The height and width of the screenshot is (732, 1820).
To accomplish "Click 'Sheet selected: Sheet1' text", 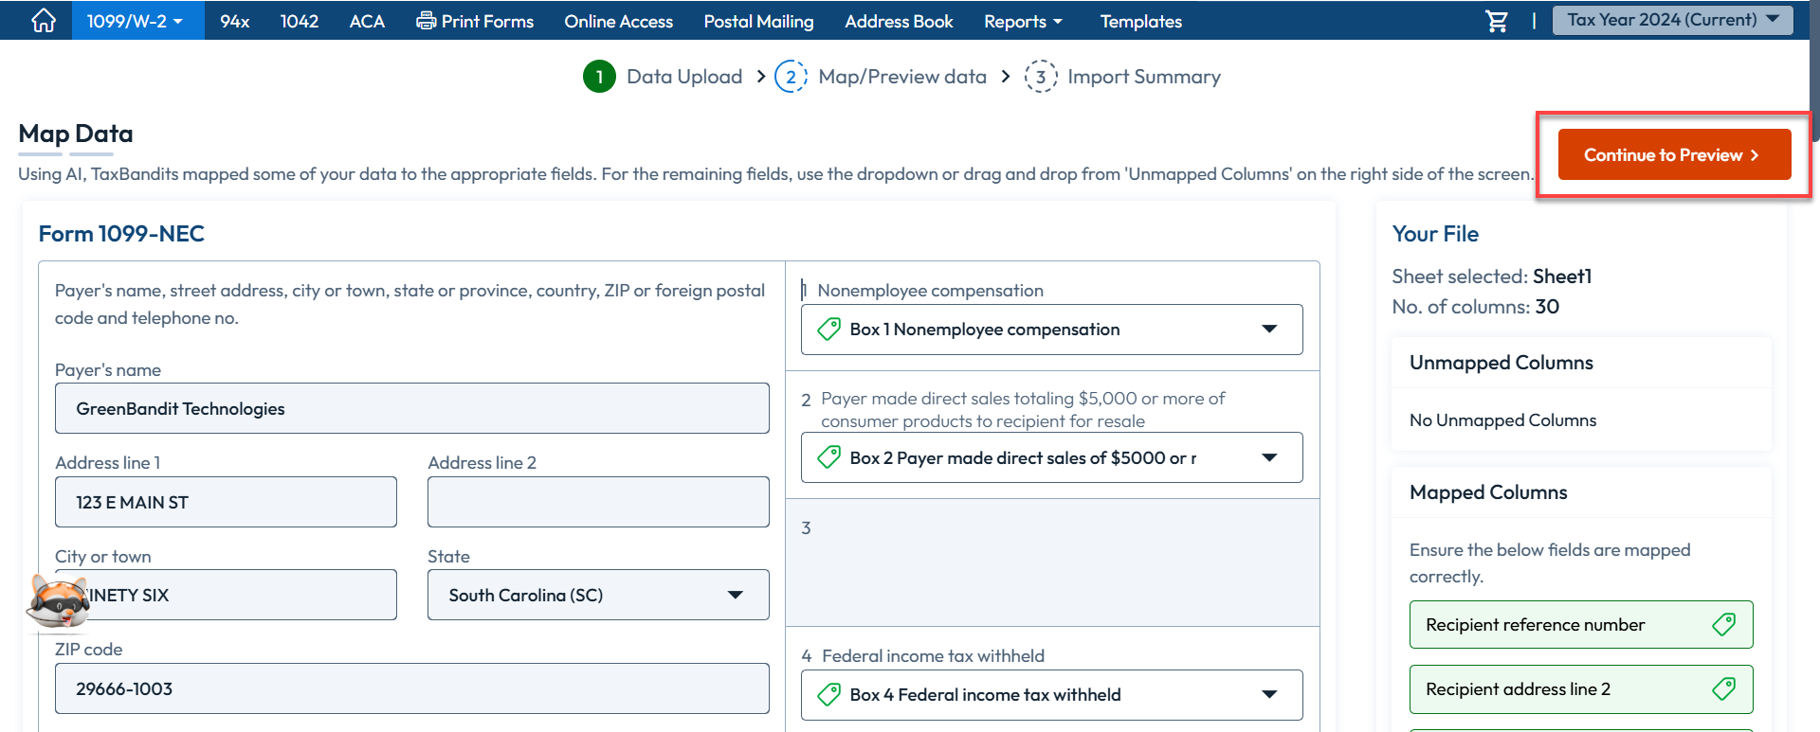I will tap(1491, 277).
